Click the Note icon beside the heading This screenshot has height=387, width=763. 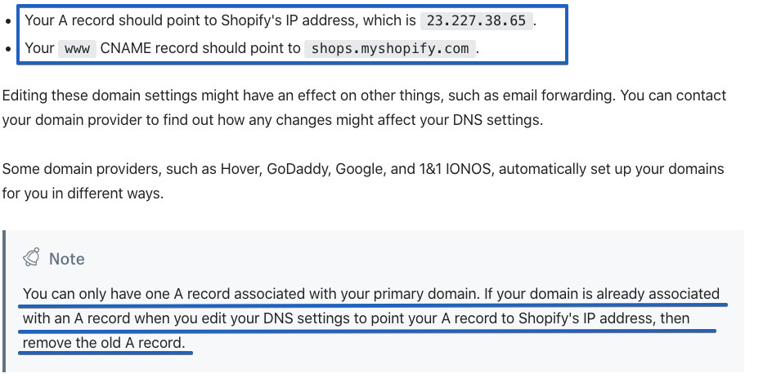32,258
